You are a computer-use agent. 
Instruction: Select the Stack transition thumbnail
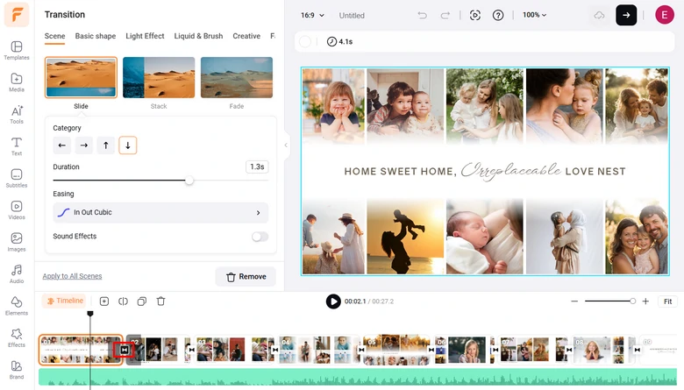[x=159, y=78]
